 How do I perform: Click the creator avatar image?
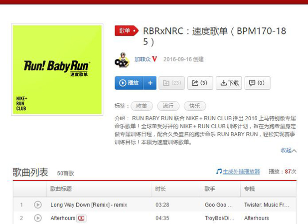tap(122, 60)
